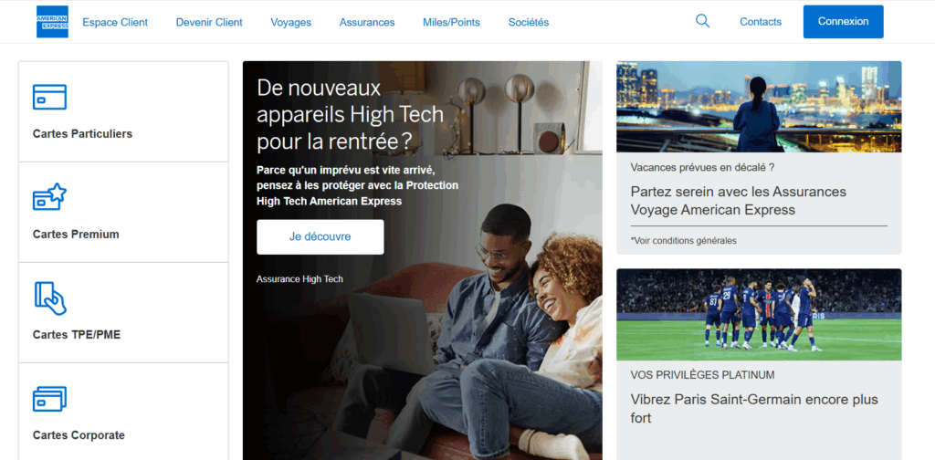Open the Paris Saint-Germain football players image
This screenshot has height=460, width=935.
(x=759, y=315)
